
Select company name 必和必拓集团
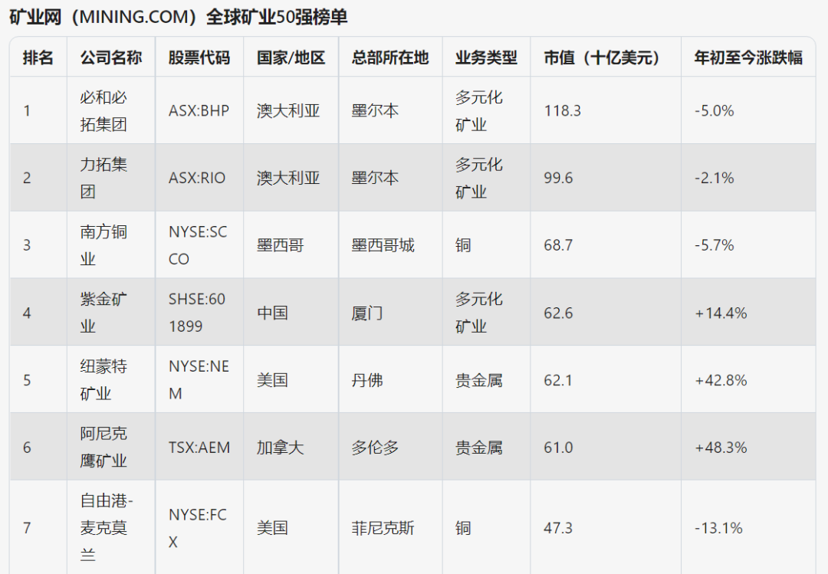(104, 111)
